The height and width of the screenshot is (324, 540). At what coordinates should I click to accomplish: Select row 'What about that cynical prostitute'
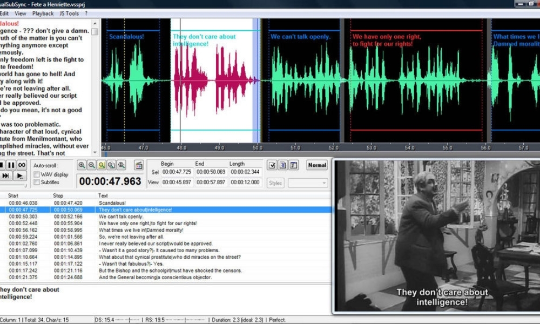click(x=166, y=257)
